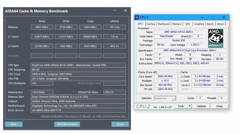The height and width of the screenshot is (134, 240).
Task: Click the Memory Write value 2734 MB/s
Action: [66, 27]
